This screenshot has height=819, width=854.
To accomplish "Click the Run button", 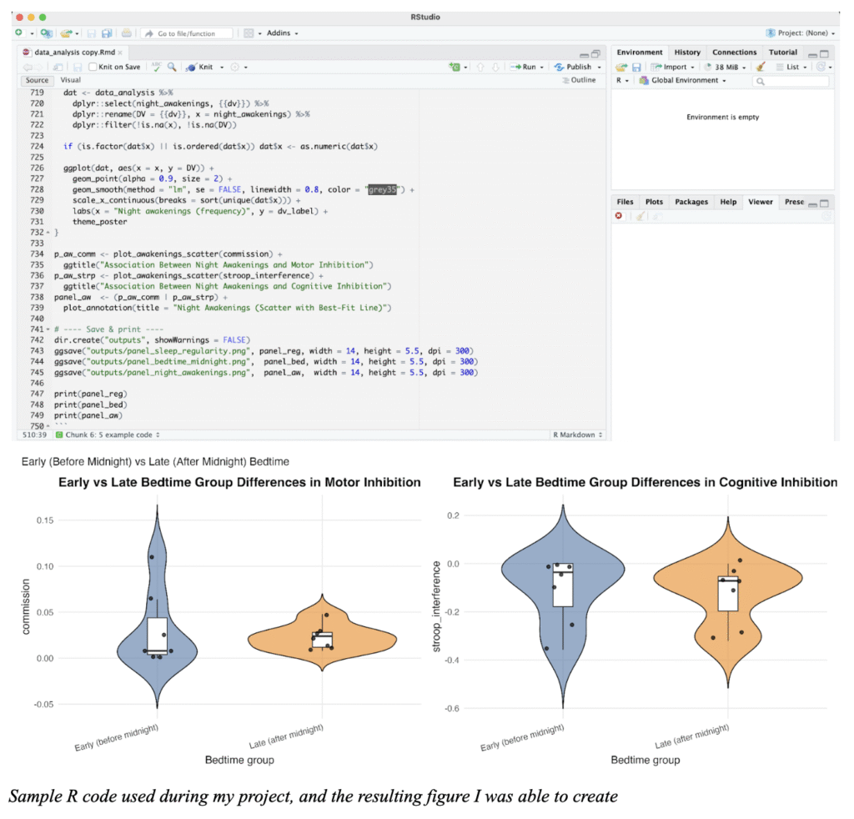I will 529,67.
